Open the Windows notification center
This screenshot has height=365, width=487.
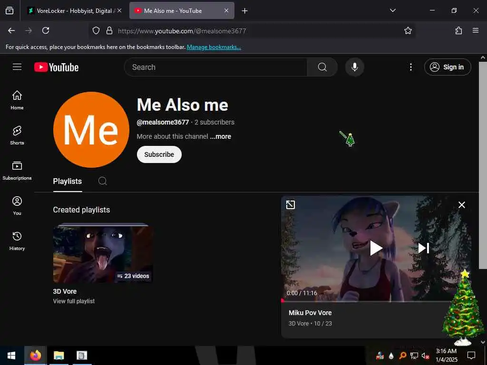[471, 355]
